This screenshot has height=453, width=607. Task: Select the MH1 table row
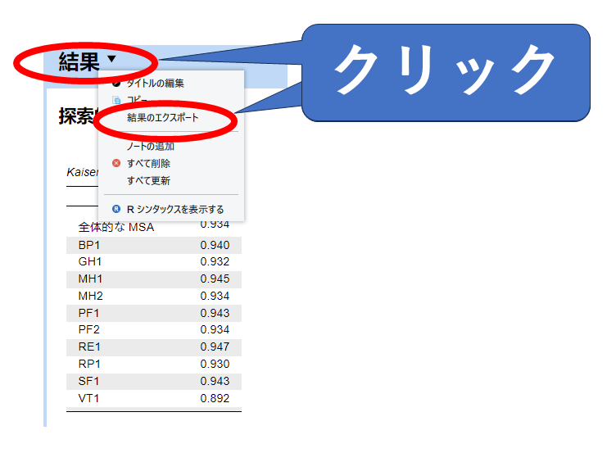tap(153, 279)
